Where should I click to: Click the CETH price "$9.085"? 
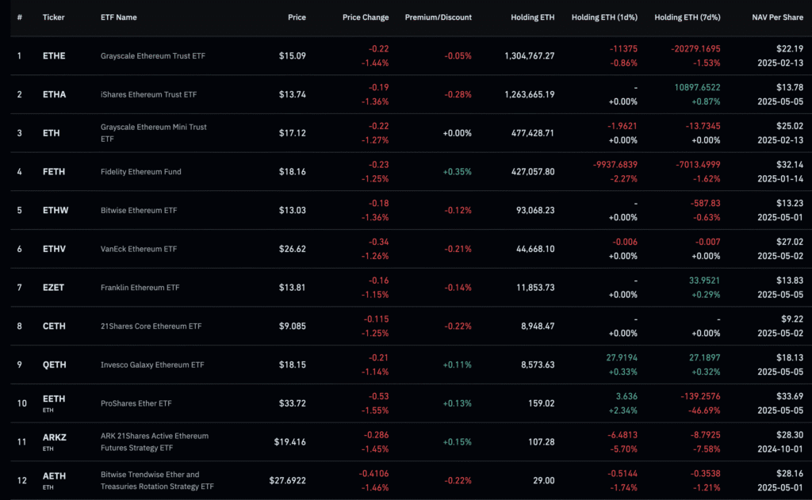click(292, 326)
